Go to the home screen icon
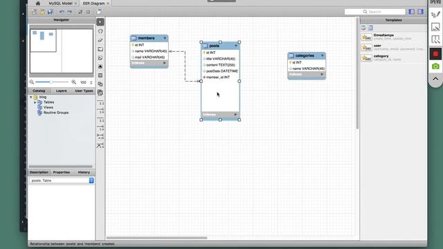Viewport: 443px width, 249px height. click(38, 3)
